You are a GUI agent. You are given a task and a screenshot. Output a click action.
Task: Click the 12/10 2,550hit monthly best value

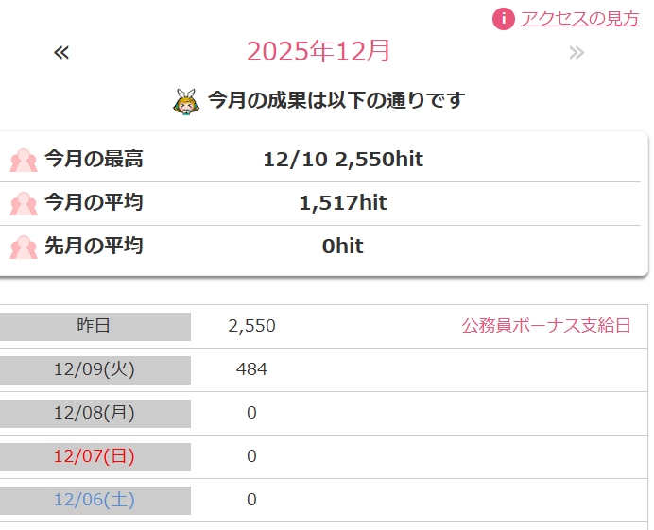[x=343, y=160]
